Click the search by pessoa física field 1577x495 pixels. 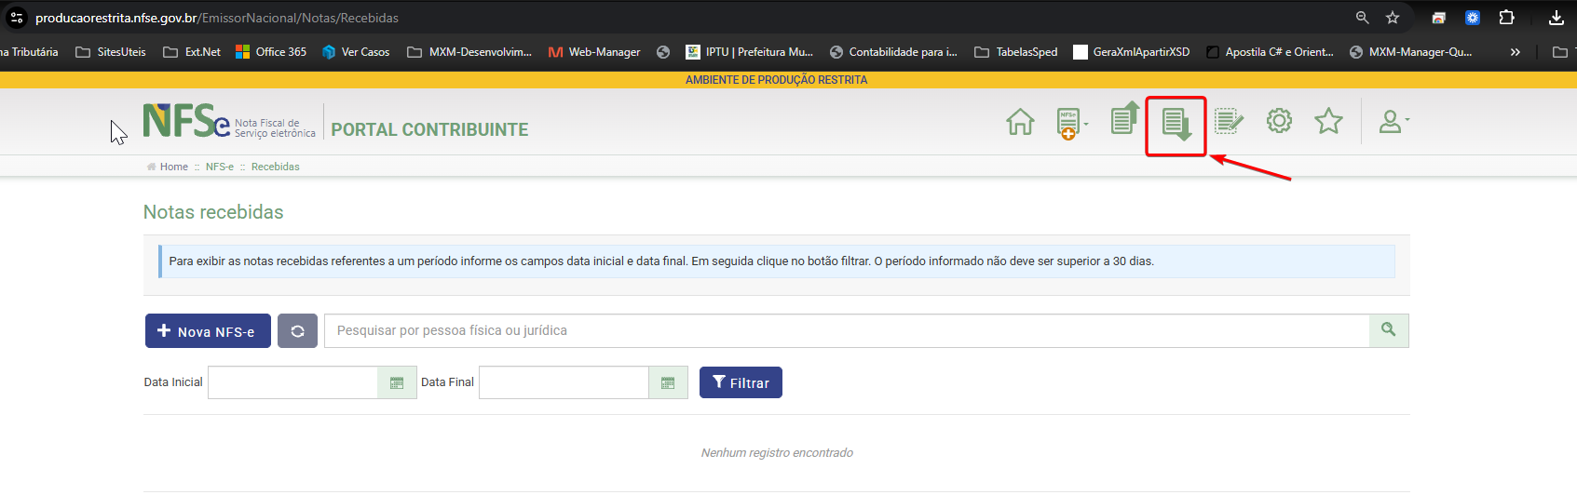846,330
